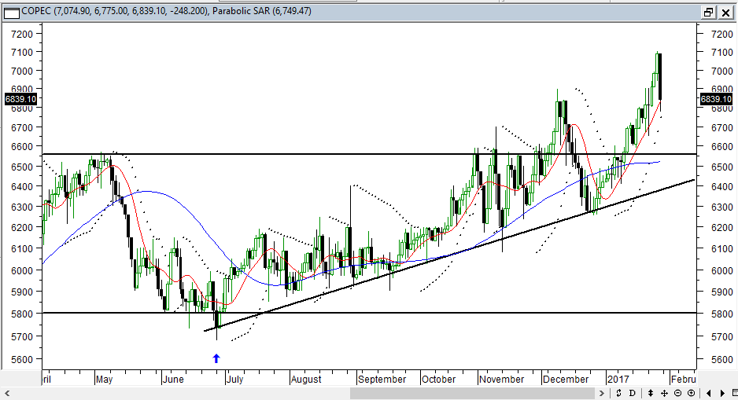Screen dimensions: 738x400
Task: Move the chart left with the black triangle
Action: pyautogui.click(x=710, y=393)
